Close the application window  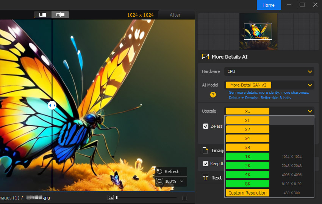click(316, 5)
